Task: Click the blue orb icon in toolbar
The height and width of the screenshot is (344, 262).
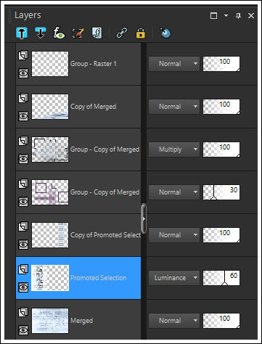Action: tap(165, 33)
